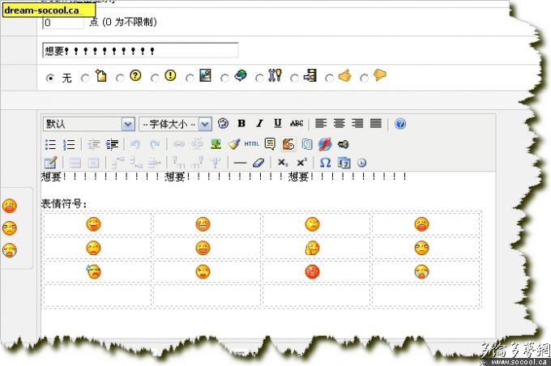
Task: Insert the crying smiley in the grid's last column
Action: 421,271
